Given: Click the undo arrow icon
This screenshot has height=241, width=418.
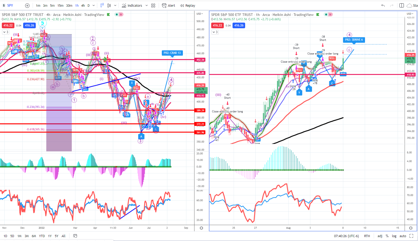Looking at the screenshot, I should coord(383,5).
